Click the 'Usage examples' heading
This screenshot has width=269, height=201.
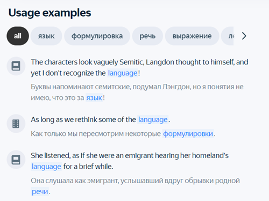49,13
